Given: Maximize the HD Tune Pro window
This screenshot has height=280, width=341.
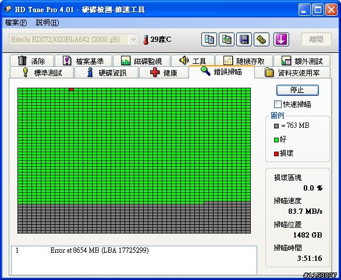Looking at the screenshot, I should (x=318, y=10).
